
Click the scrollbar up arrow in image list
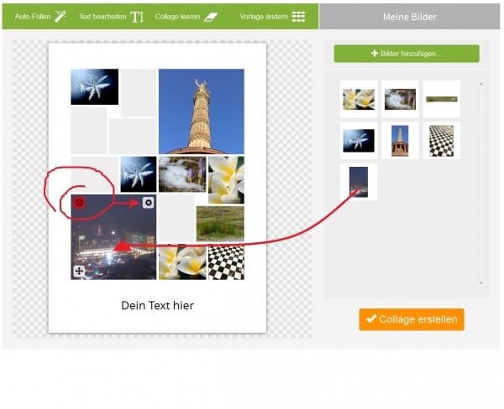pos(481,84)
